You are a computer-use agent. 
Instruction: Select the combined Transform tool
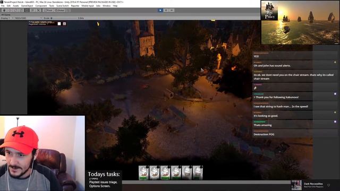pos(32,10)
